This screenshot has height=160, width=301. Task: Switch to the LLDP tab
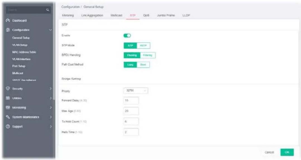pyautogui.click(x=186, y=15)
